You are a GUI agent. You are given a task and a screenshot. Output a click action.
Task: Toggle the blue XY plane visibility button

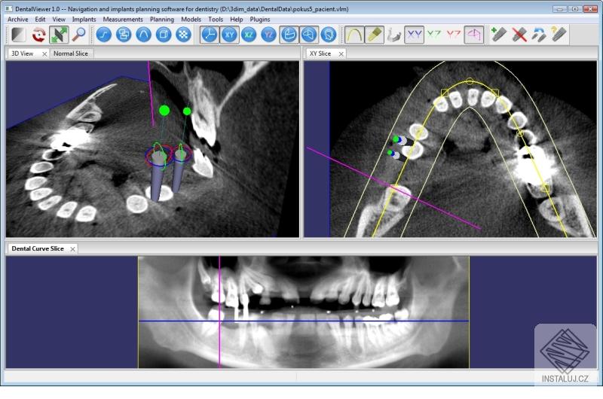click(414, 35)
